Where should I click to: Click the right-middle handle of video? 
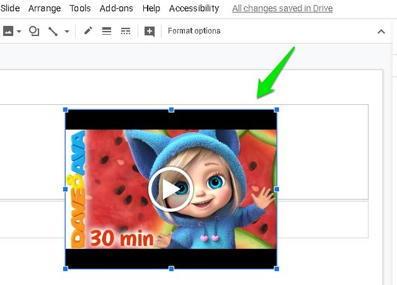tap(277, 189)
